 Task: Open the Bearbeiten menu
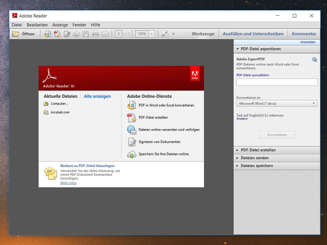pos(37,25)
